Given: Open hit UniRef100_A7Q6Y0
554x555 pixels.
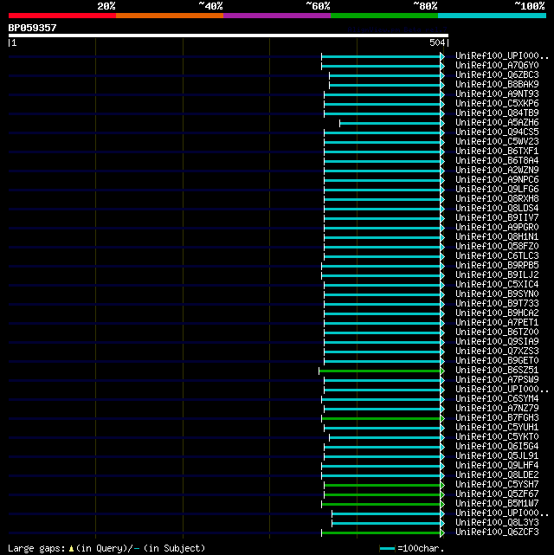Looking at the screenshot, I should pyautogui.click(x=497, y=66).
